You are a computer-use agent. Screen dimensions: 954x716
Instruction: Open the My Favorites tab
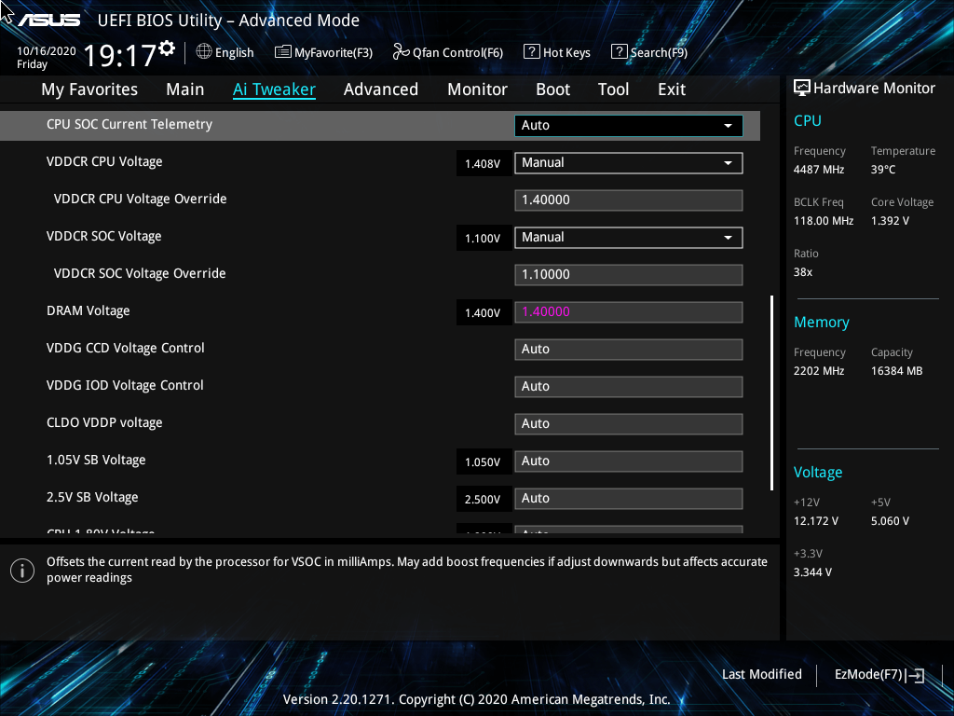(x=89, y=89)
